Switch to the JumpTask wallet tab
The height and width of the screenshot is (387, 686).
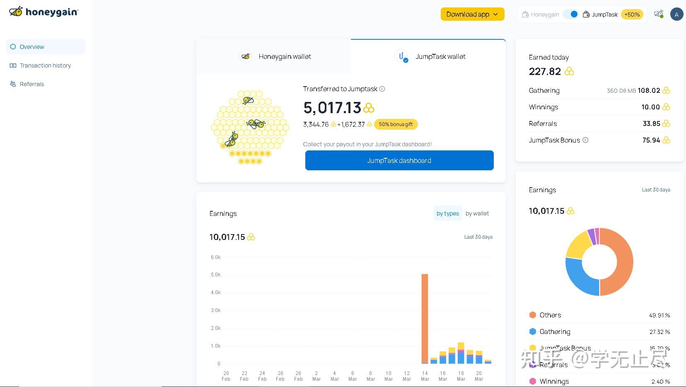click(428, 56)
